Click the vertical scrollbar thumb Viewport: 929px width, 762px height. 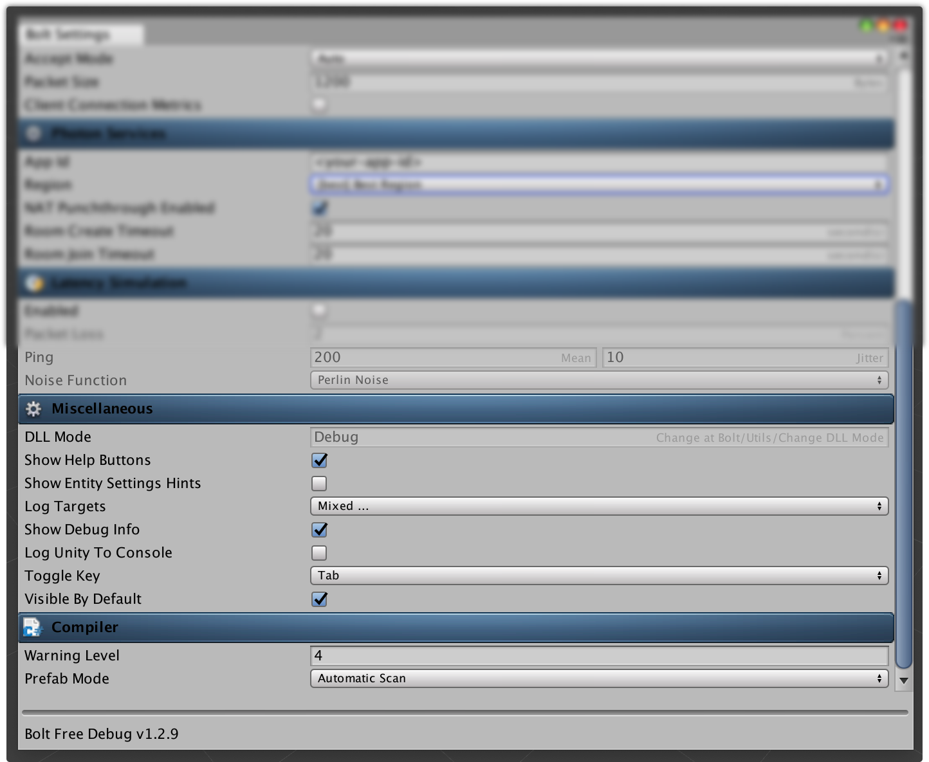click(x=904, y=484)
